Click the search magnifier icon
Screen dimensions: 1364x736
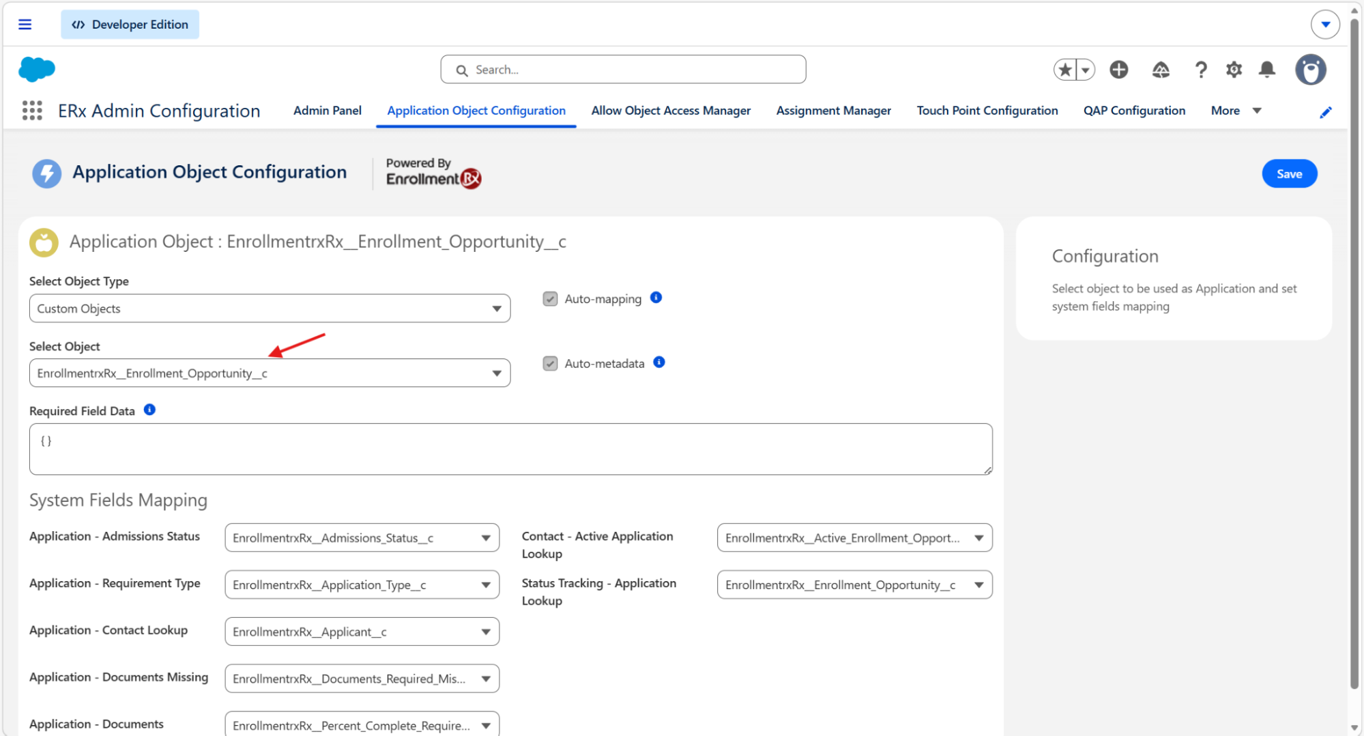[462, 70]
